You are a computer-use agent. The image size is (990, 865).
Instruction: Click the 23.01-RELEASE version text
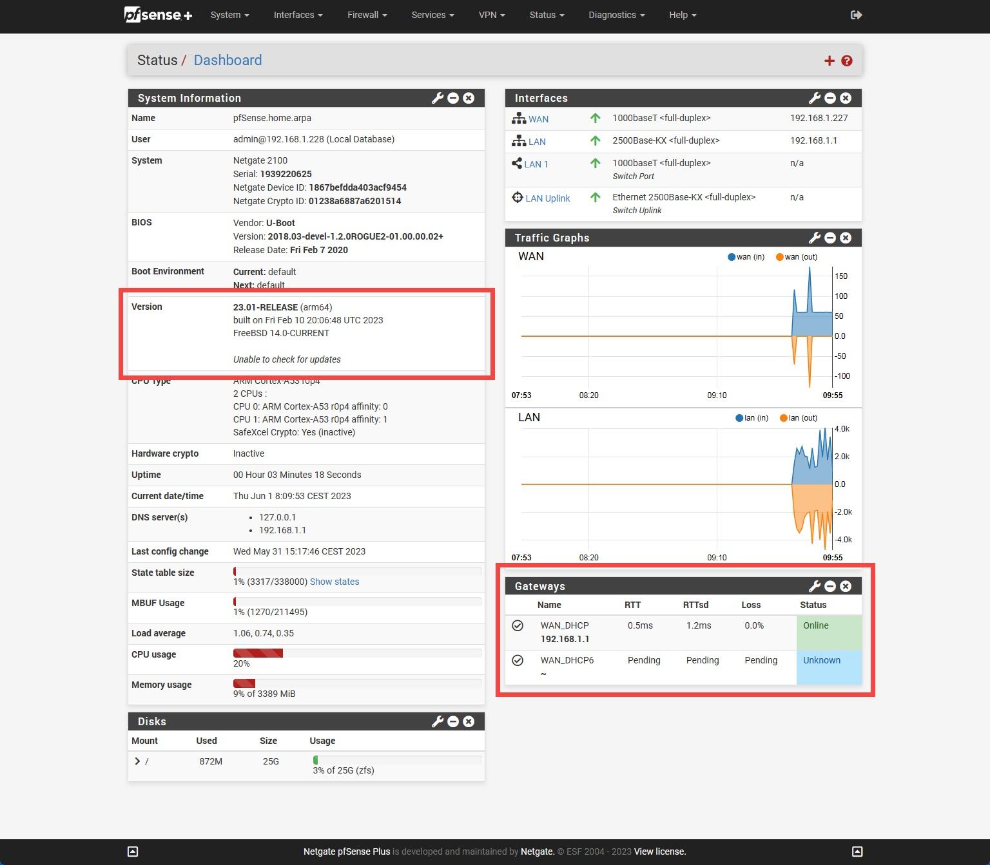coord(266,307)
